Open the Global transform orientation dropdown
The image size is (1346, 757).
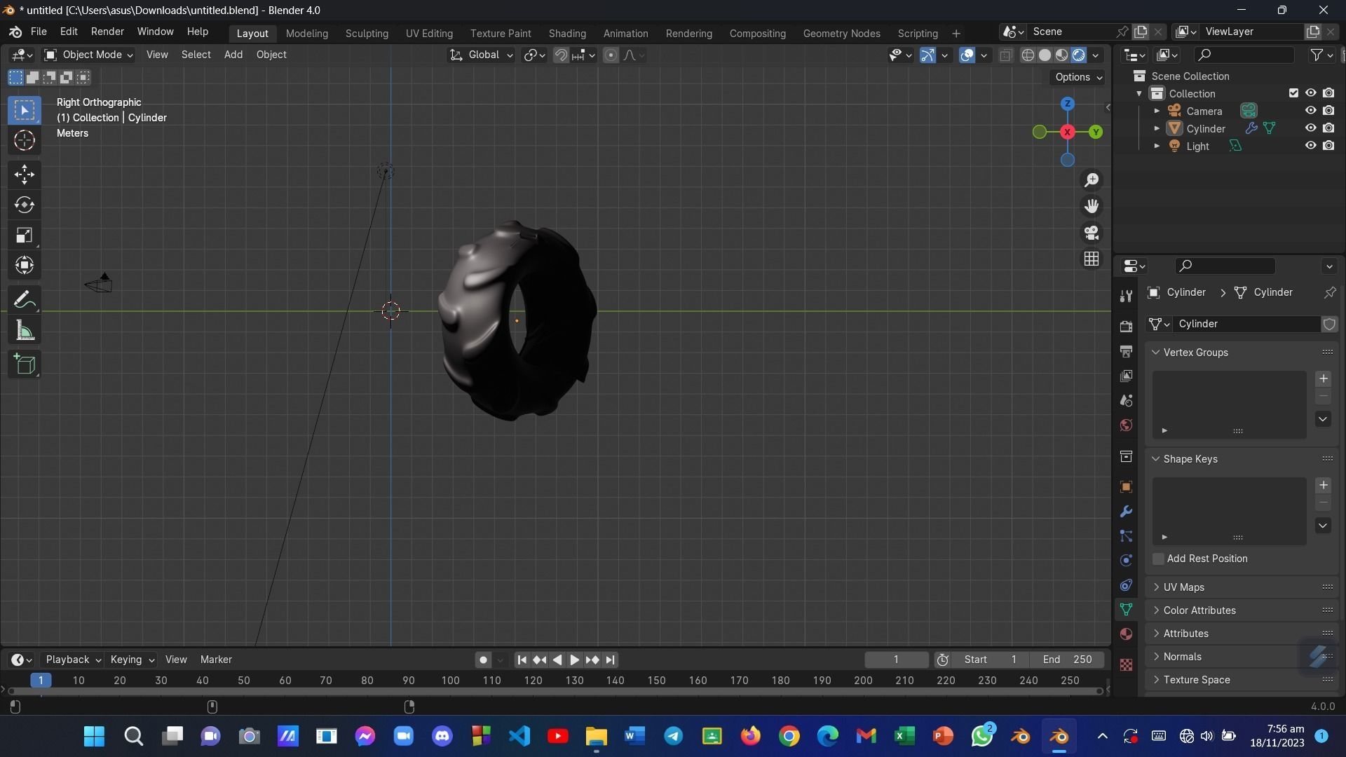pyautogui.click(x=482, y=55)
